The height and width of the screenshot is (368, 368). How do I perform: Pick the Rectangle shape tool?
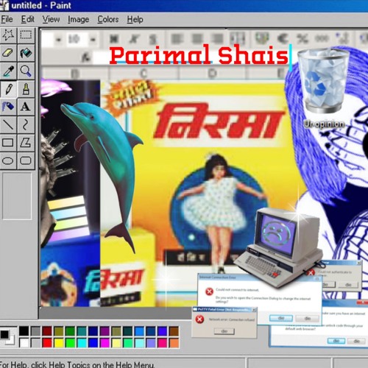pyautogui.click(x=8, y=142)
